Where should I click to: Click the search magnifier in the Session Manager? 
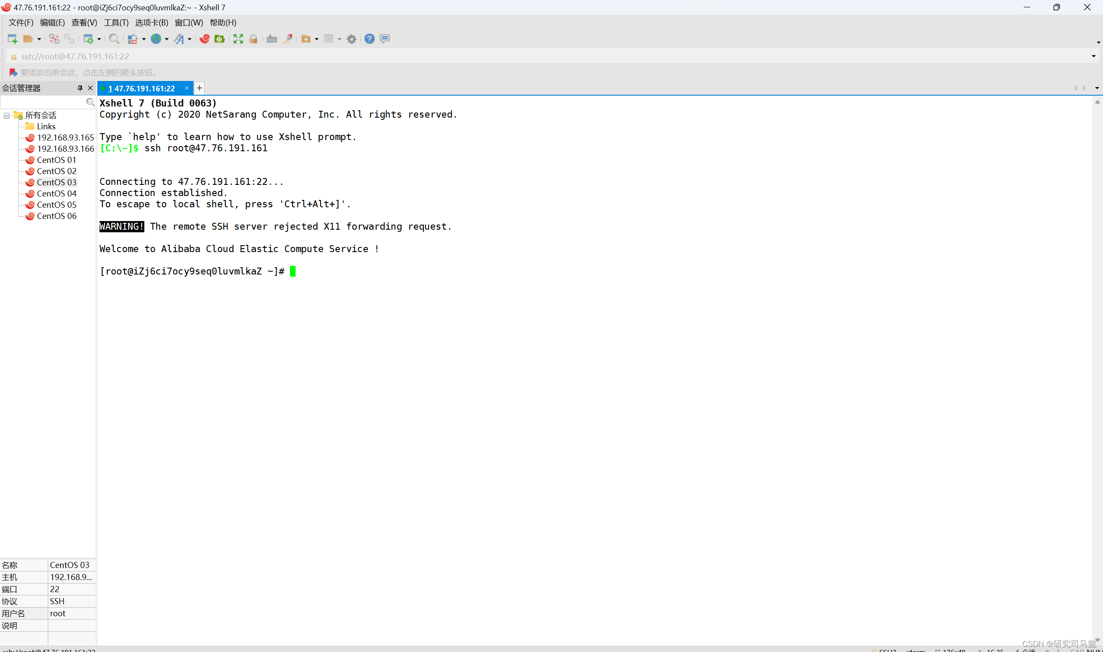coord(90,103)
